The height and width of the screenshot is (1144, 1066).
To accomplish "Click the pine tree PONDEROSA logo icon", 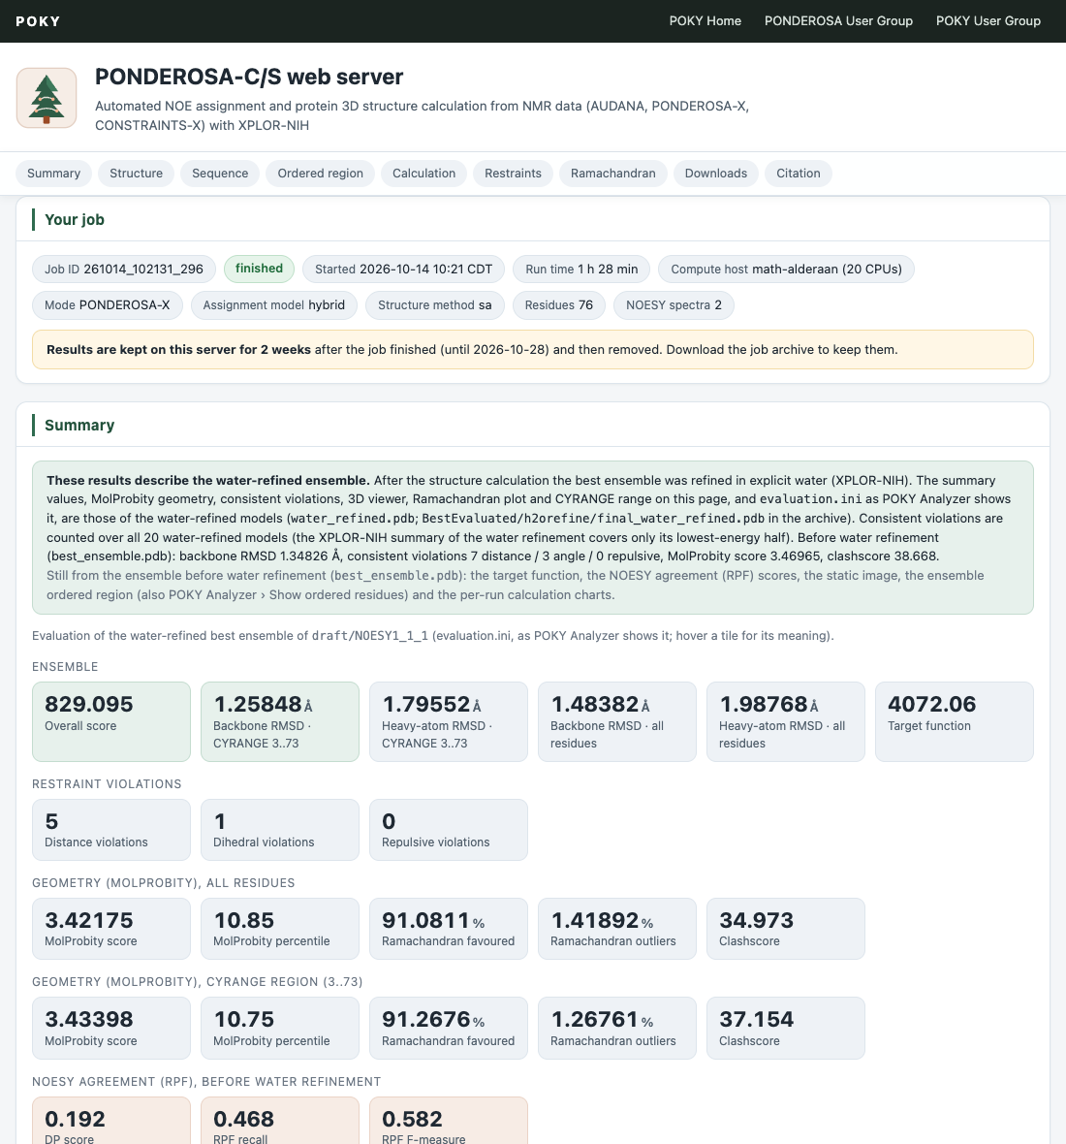I will 47,98.
